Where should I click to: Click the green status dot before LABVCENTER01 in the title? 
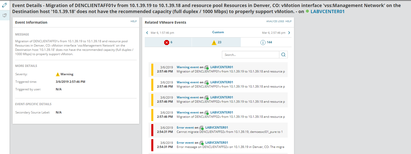(x=307, y=11)
